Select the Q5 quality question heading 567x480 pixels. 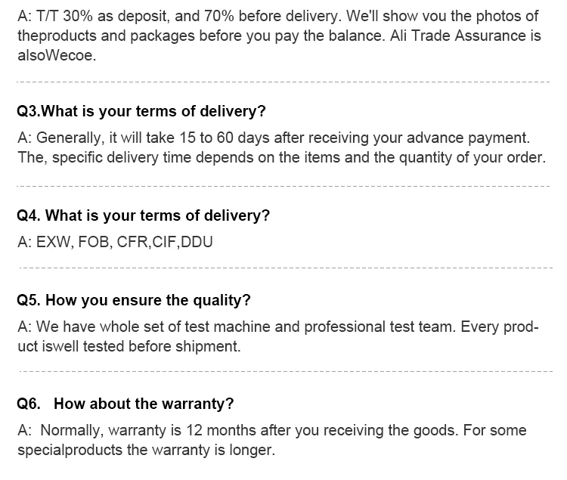click(x=133, y=300)
